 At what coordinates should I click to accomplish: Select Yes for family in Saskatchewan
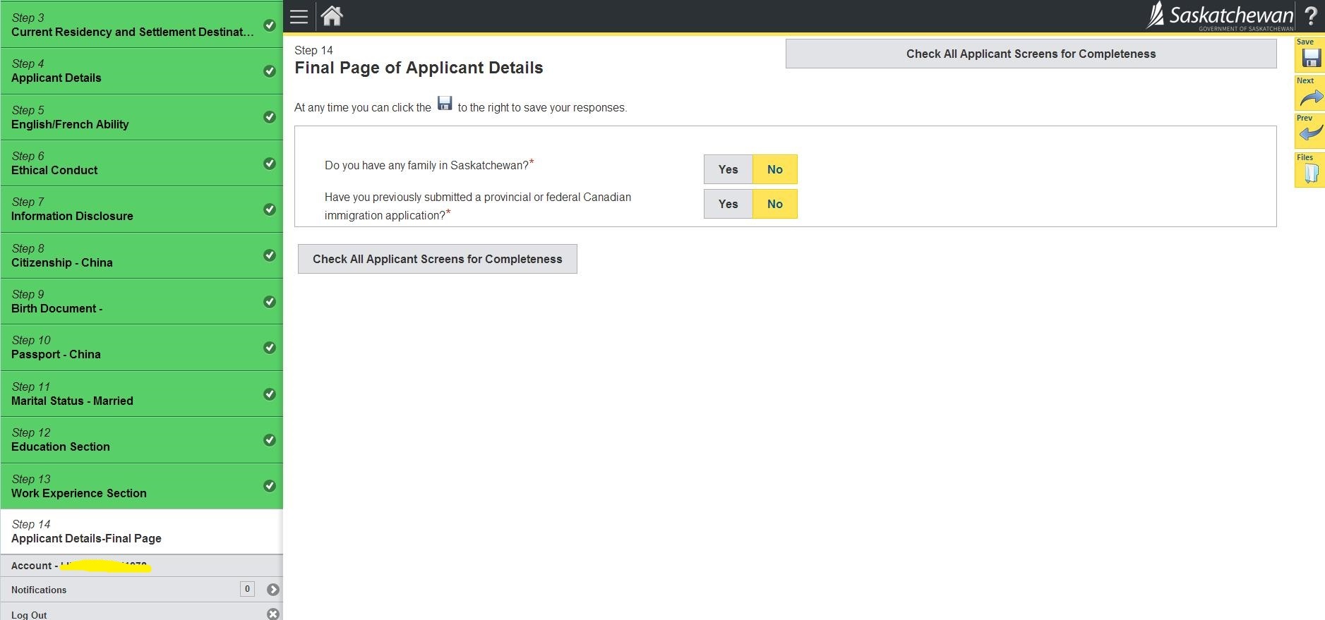[x=728, y=169]
